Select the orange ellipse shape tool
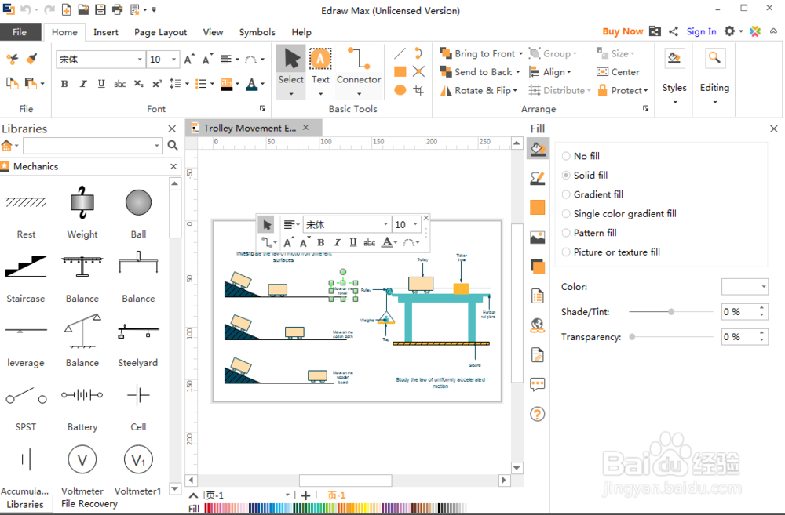The width and height of the screenshot is (785, 515). [400, 90]
